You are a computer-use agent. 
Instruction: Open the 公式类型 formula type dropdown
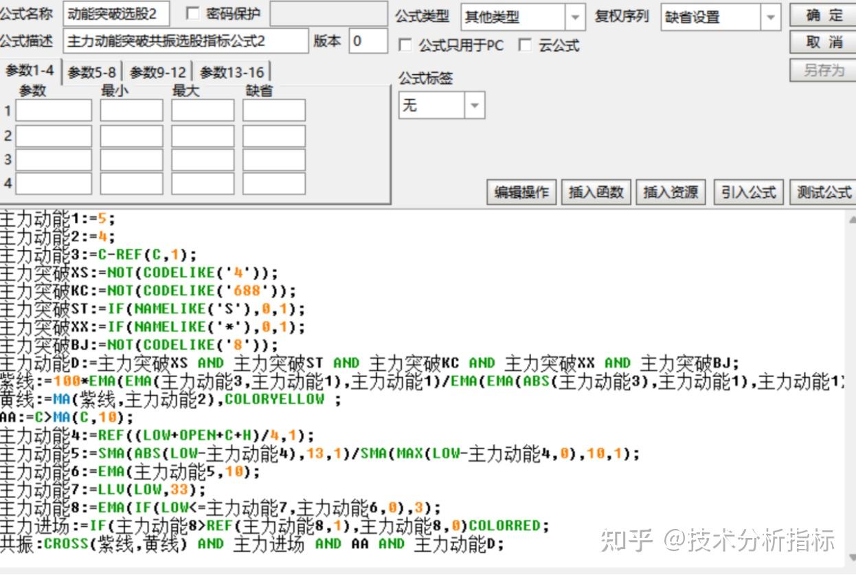pos(576,17)
